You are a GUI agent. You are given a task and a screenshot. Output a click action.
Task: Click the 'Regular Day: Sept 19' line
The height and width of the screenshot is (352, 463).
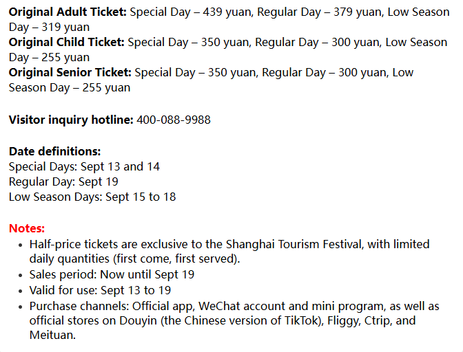pos(63,181)
